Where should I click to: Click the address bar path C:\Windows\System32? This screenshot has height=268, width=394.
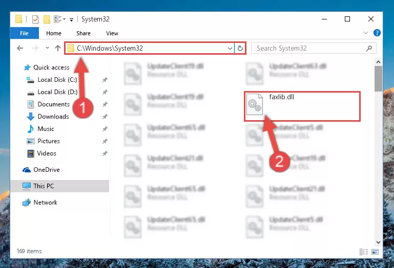coord(110,48)
